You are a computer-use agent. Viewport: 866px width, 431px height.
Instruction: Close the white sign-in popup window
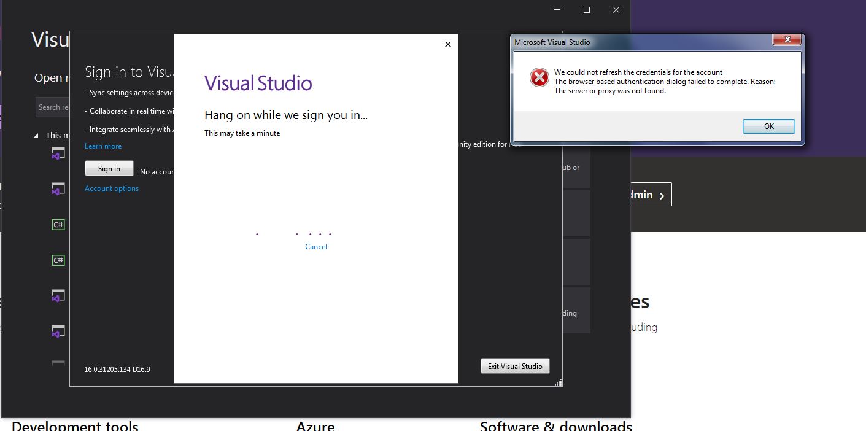click(448, 44)
